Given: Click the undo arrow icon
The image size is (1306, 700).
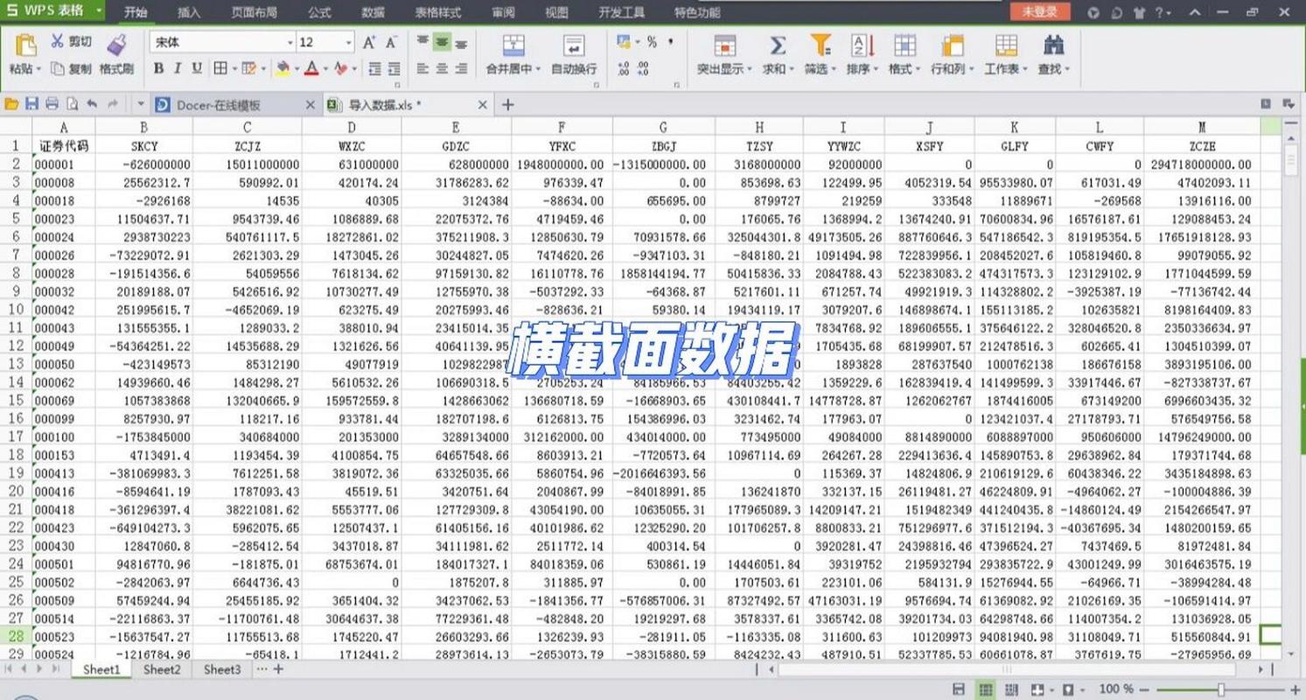Looking at the screenshot, I should pos(92,104).
